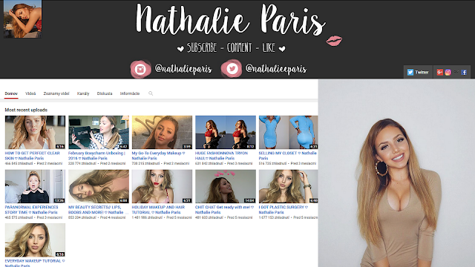The image size is (475, 267).
Task: Open Selling My Closet video thumbnail
Action: coord(289,132)
